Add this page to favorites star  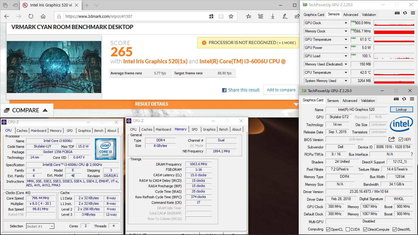tap(231, 16)
